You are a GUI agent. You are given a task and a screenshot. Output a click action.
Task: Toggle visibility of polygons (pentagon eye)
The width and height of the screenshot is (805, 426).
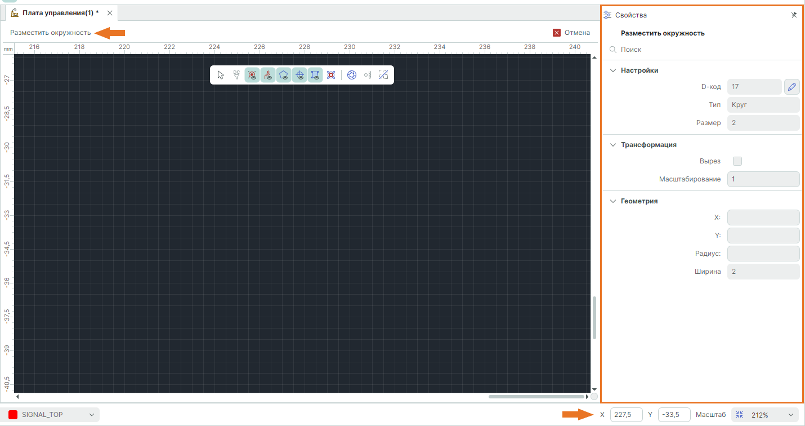(x=284, y=75)
